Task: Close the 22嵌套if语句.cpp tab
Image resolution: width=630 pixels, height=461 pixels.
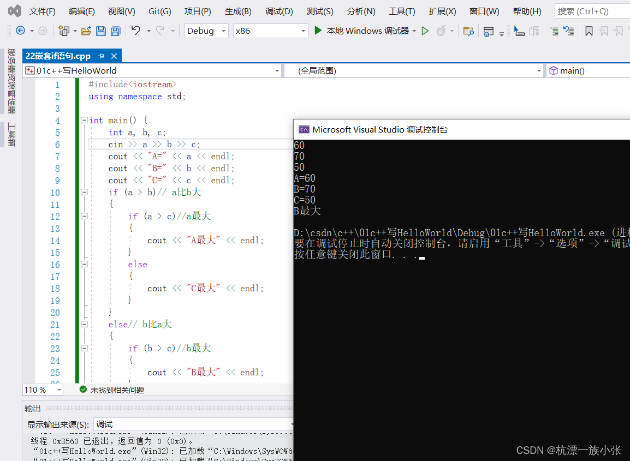Action: point(114,56)
